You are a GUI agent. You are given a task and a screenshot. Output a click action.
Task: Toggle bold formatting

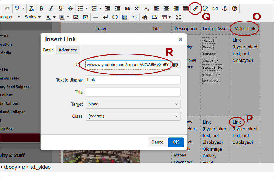coord(41,8)
